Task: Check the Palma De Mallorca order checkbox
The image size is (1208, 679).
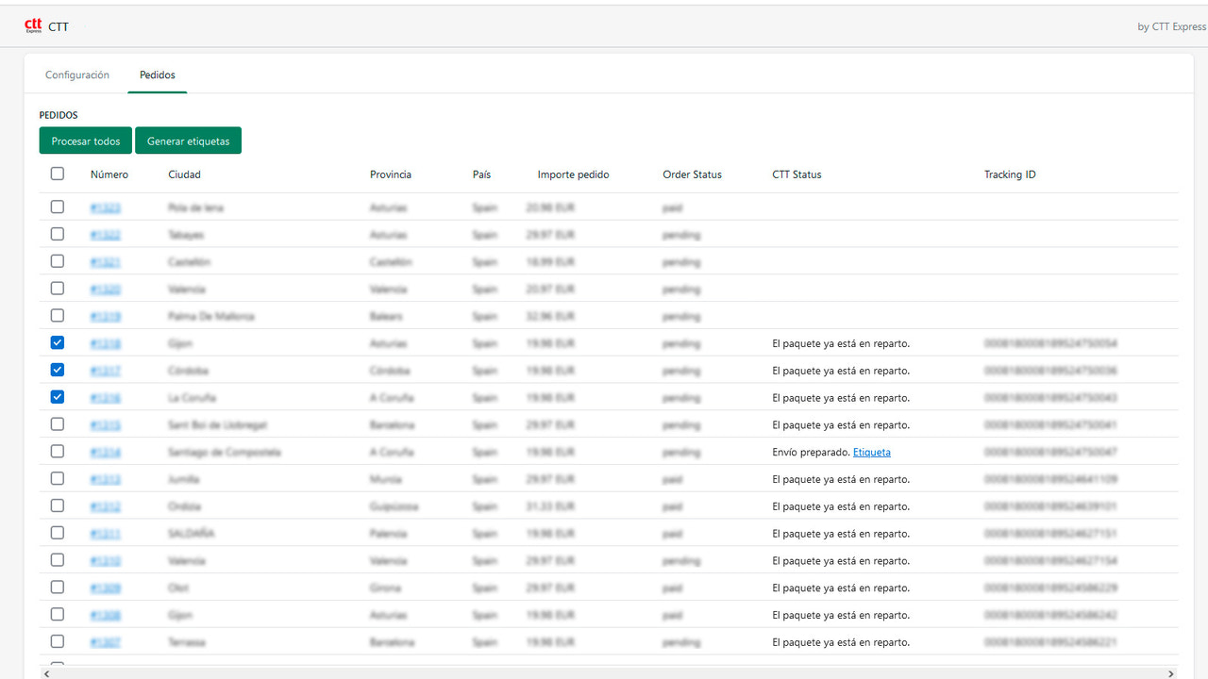Action: pos(57,315)
